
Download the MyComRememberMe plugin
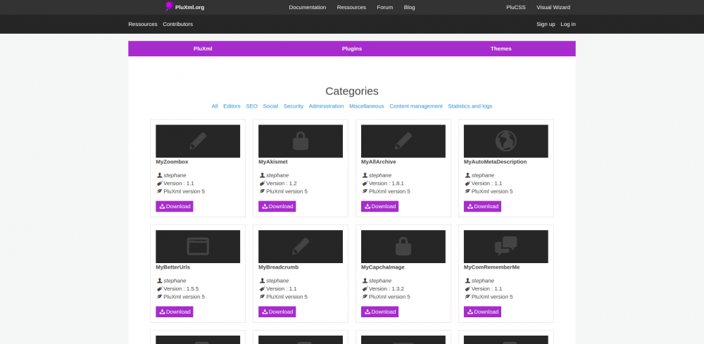[483, 312]
